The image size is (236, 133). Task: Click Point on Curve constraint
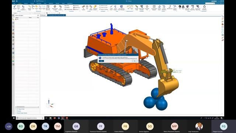point(103,6)
